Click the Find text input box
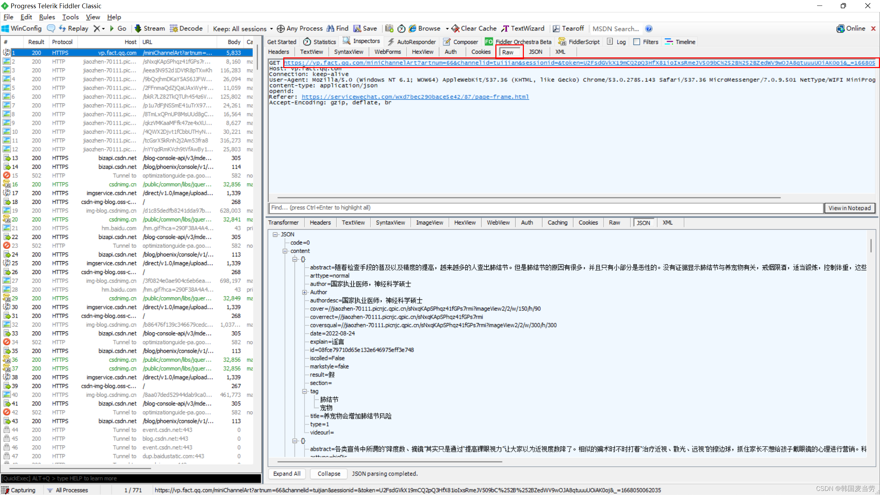 point(546,208)
